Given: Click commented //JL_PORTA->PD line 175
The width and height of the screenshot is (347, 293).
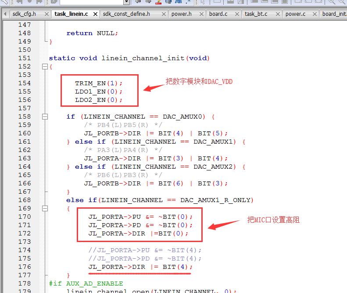Looking at the screenshot, I should 145,259.
